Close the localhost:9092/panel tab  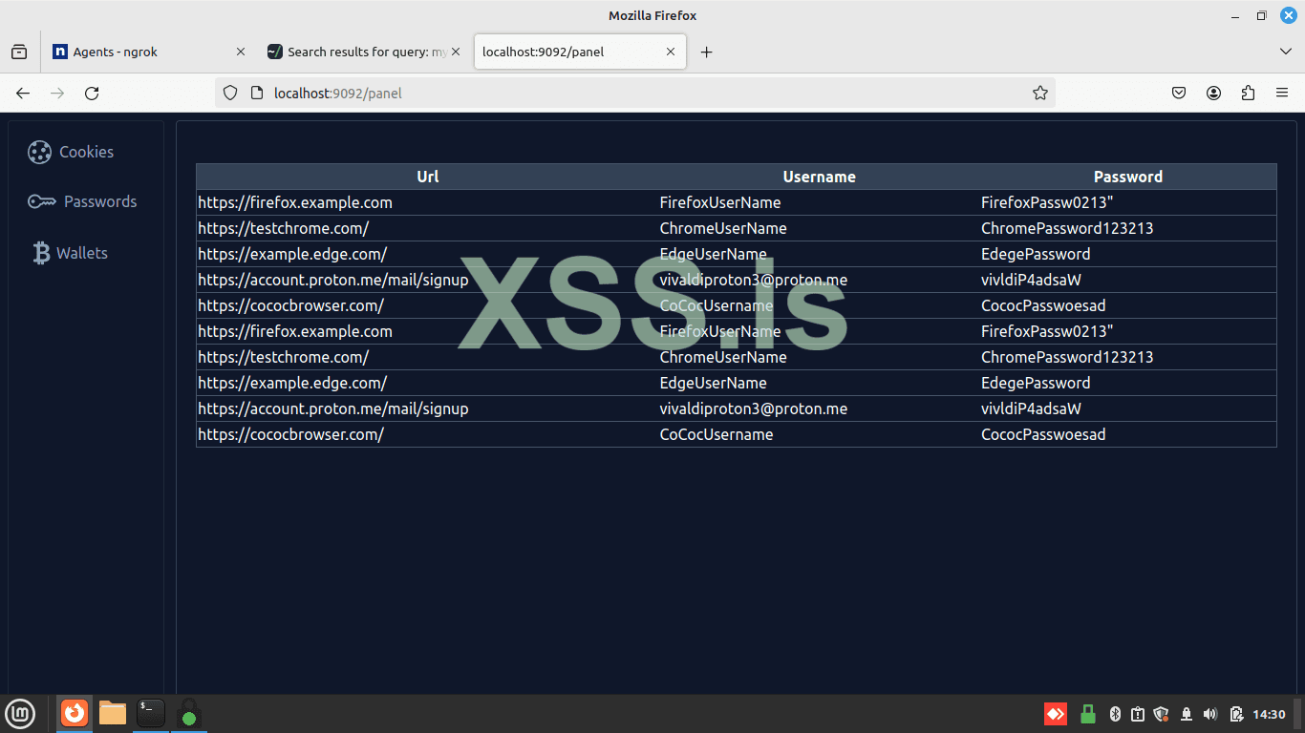tap(671, 52)
